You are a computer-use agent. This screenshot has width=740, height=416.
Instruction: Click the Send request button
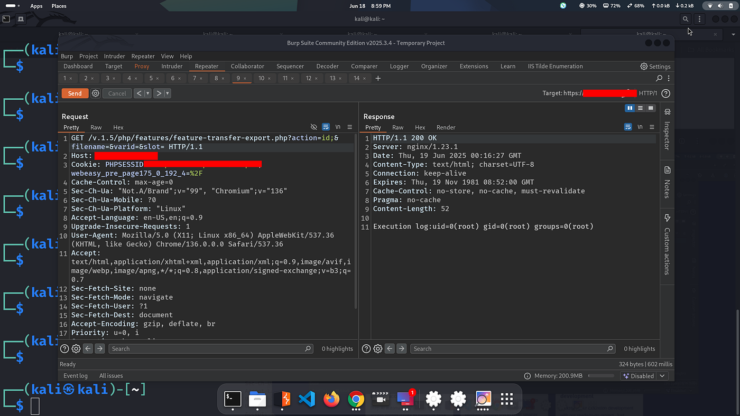pyautogui.click(x=75, y=93)
